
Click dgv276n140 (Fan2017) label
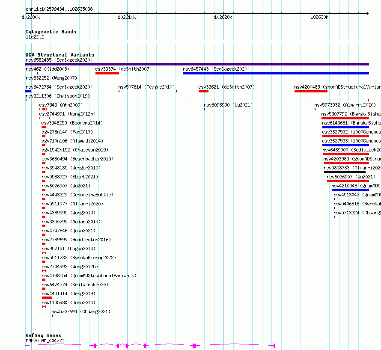click(67, 132)
